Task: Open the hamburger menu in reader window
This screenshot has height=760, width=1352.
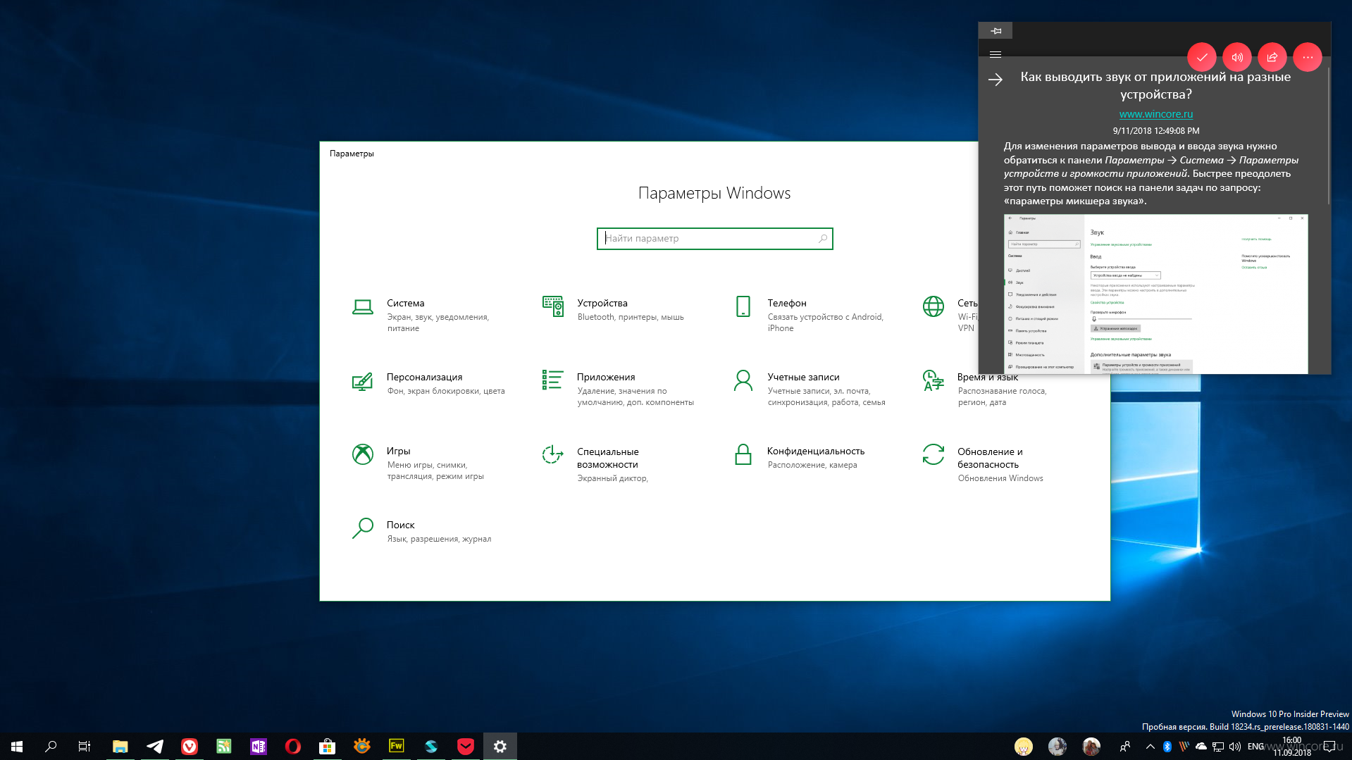Action: [x=996, y=54]
